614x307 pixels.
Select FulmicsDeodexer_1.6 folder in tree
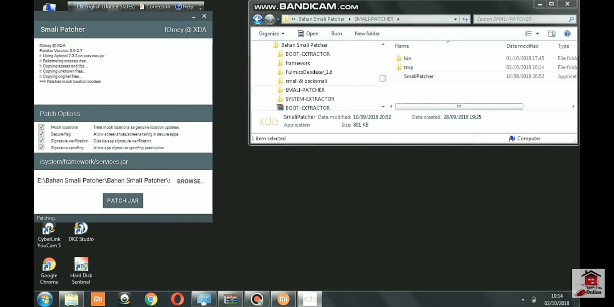[x=305, y=72]
